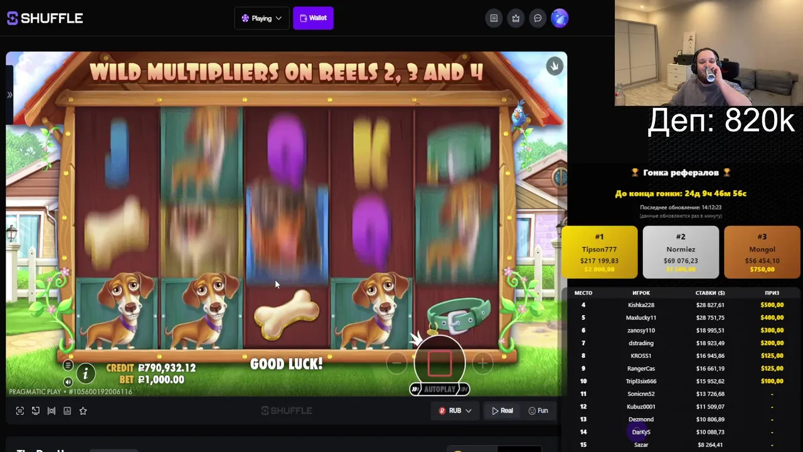The height and width of the screenshot is (452, 803).
Task: Open Autoplay settings
Action: point(440,389)
